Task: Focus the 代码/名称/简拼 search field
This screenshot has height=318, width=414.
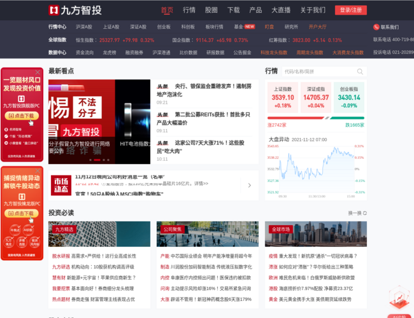Action: coord(320,71)
